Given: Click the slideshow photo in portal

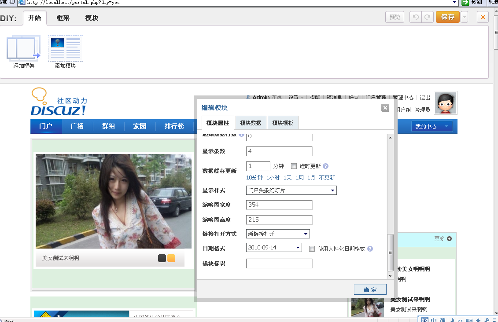Looking at the screenshot, I should click(x=114, y=201).
